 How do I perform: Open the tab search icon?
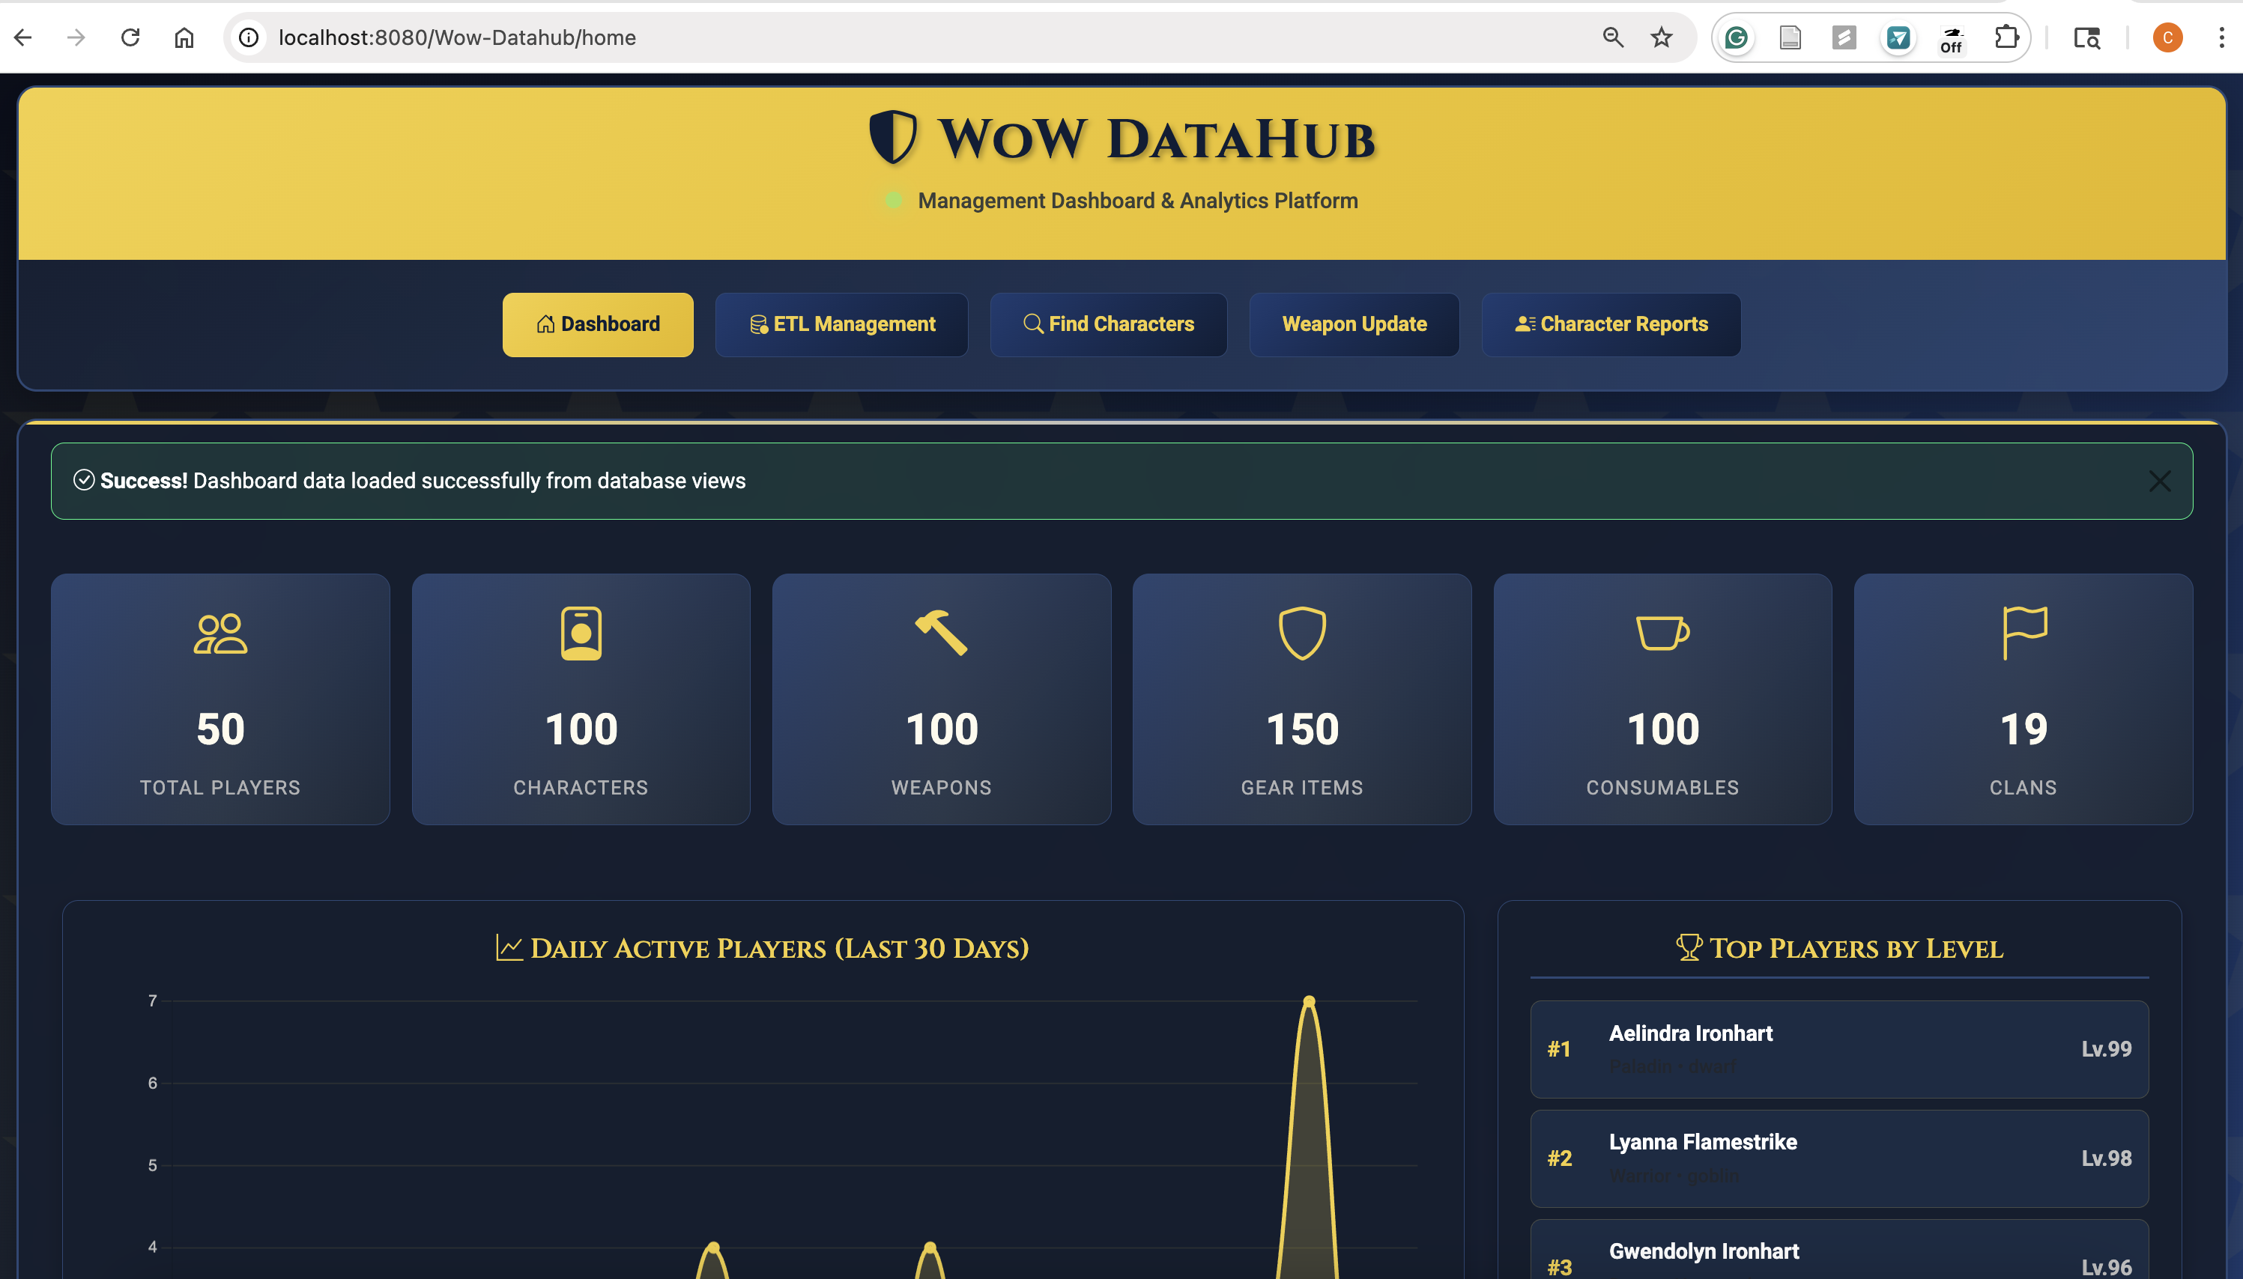(2087, 37)
